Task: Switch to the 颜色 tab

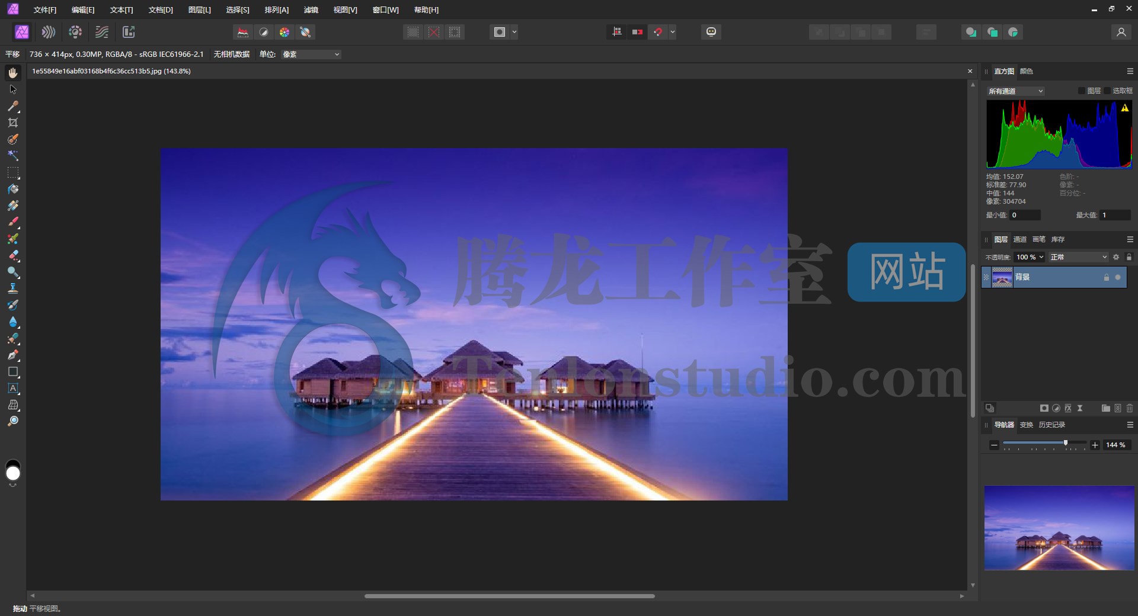Action: [1026, 71]
